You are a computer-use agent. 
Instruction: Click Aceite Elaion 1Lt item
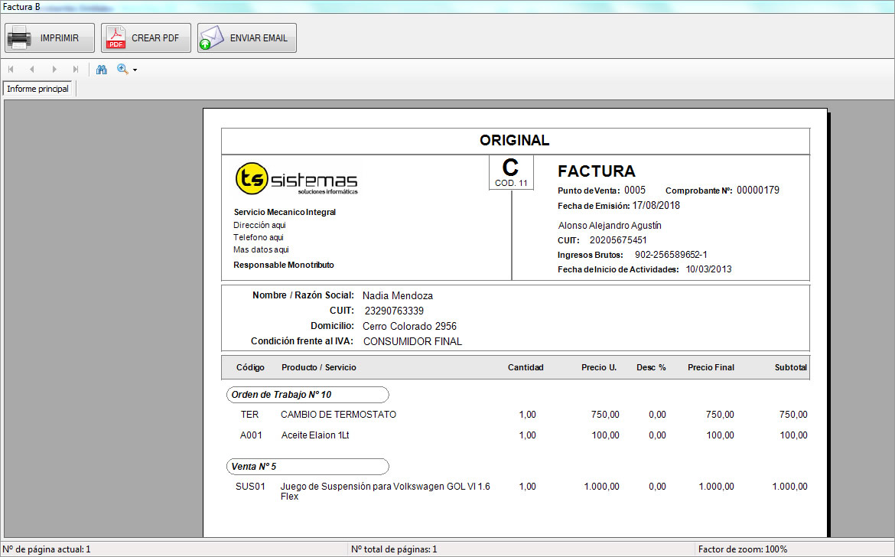[x=315, y=435]
